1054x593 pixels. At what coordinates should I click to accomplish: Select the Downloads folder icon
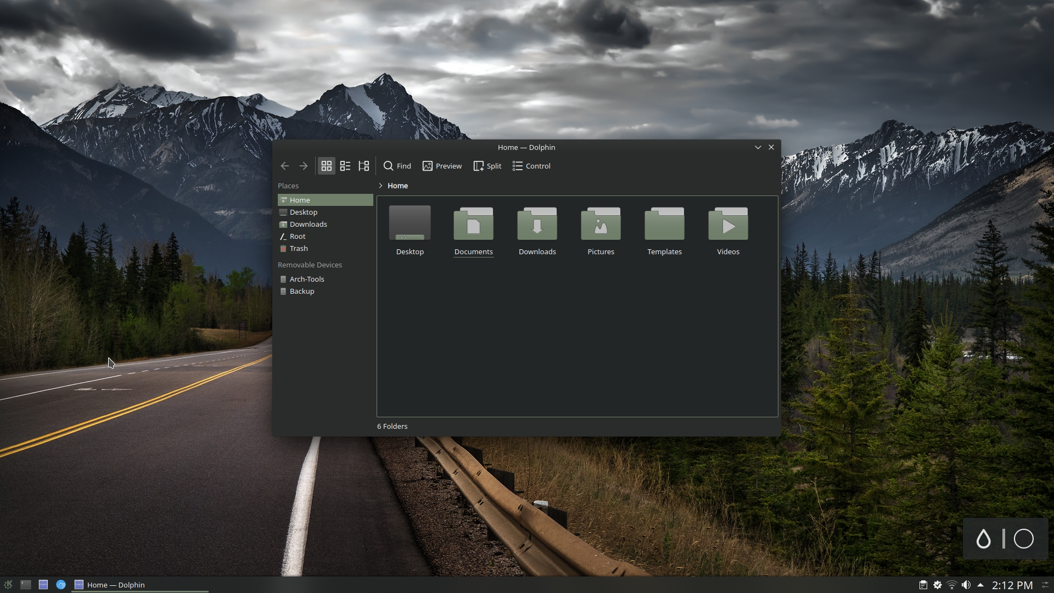pyautogui.click(x=537, y=223)
